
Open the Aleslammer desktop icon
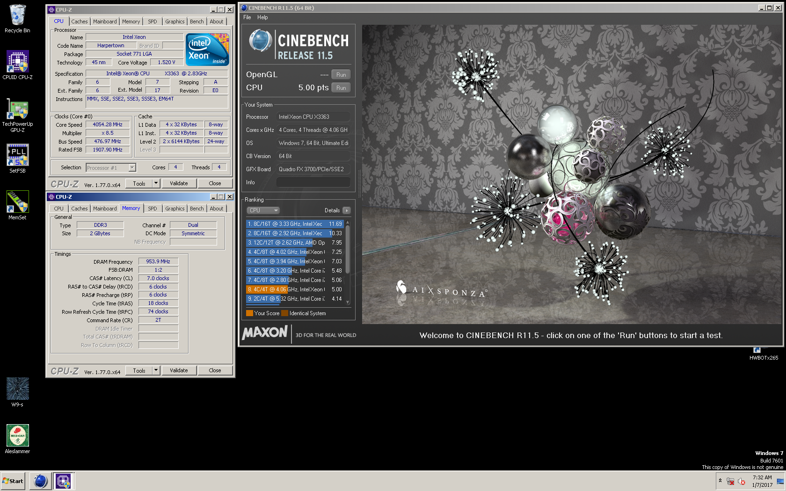(x=17, y=439)
